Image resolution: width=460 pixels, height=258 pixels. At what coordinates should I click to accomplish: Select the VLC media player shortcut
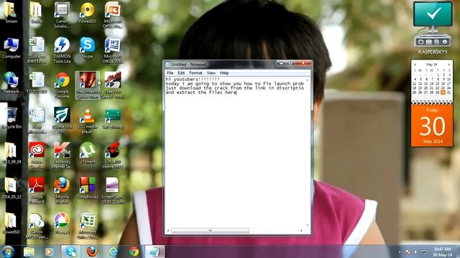(x=87, y=120)
